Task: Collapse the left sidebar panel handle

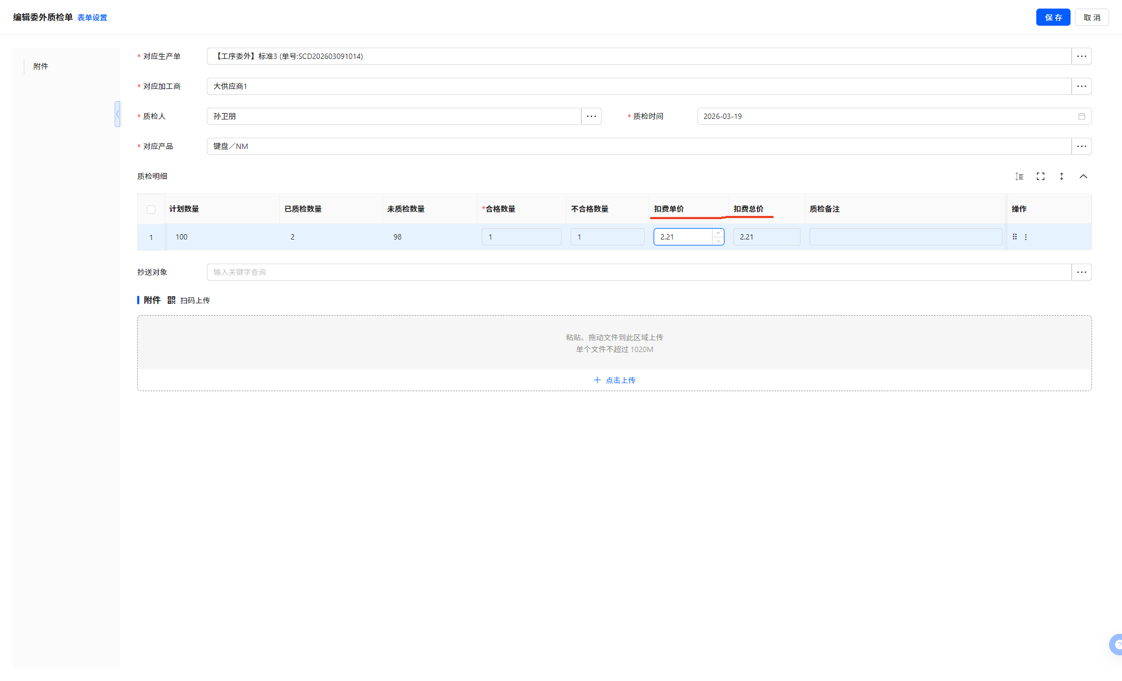Action: pos(117,114)
